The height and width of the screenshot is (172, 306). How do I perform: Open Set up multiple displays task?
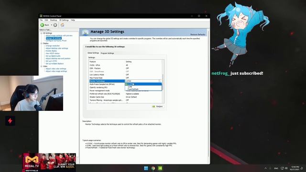coord(55,64)
